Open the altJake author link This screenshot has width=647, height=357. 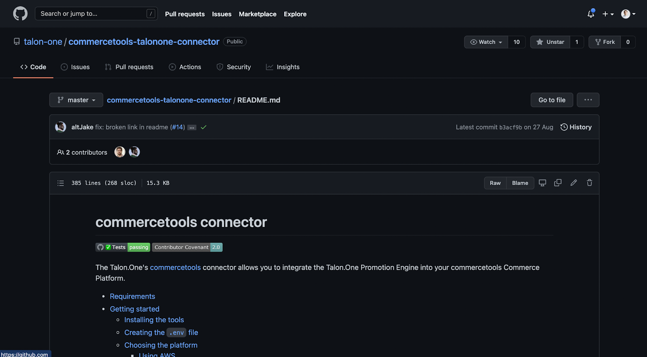pyautogui.click(x=82, y=127)
